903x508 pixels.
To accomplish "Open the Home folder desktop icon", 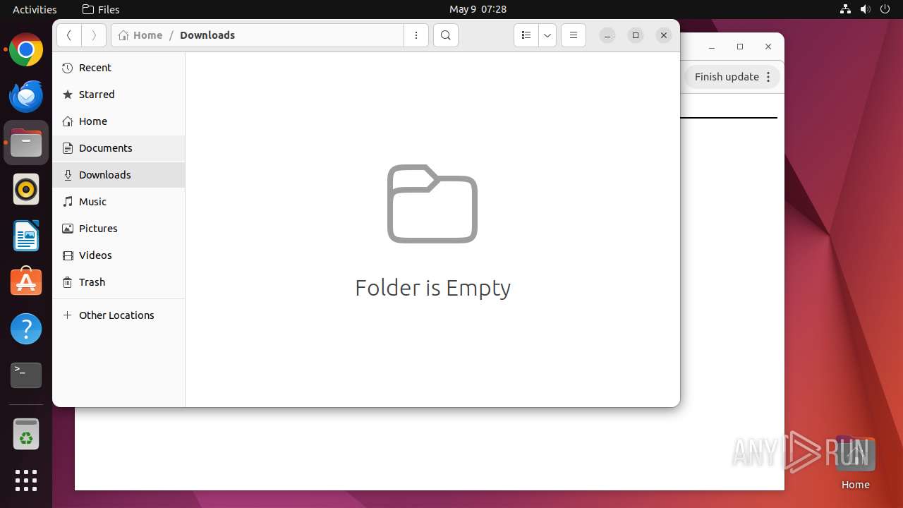I will pos(855,463).
